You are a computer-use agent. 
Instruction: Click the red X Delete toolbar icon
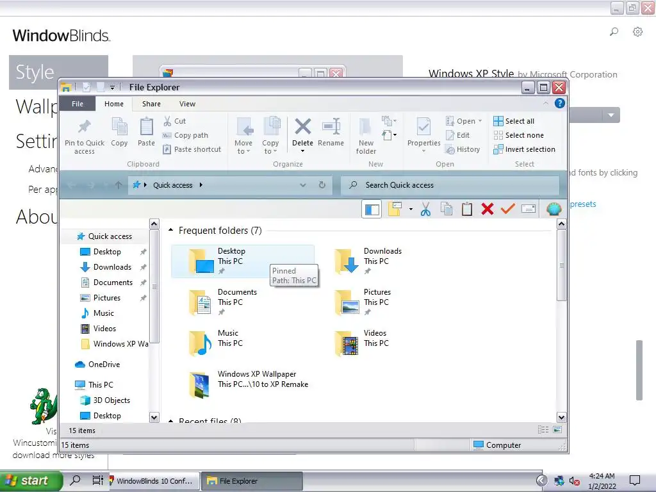click(x=488, y=209)
